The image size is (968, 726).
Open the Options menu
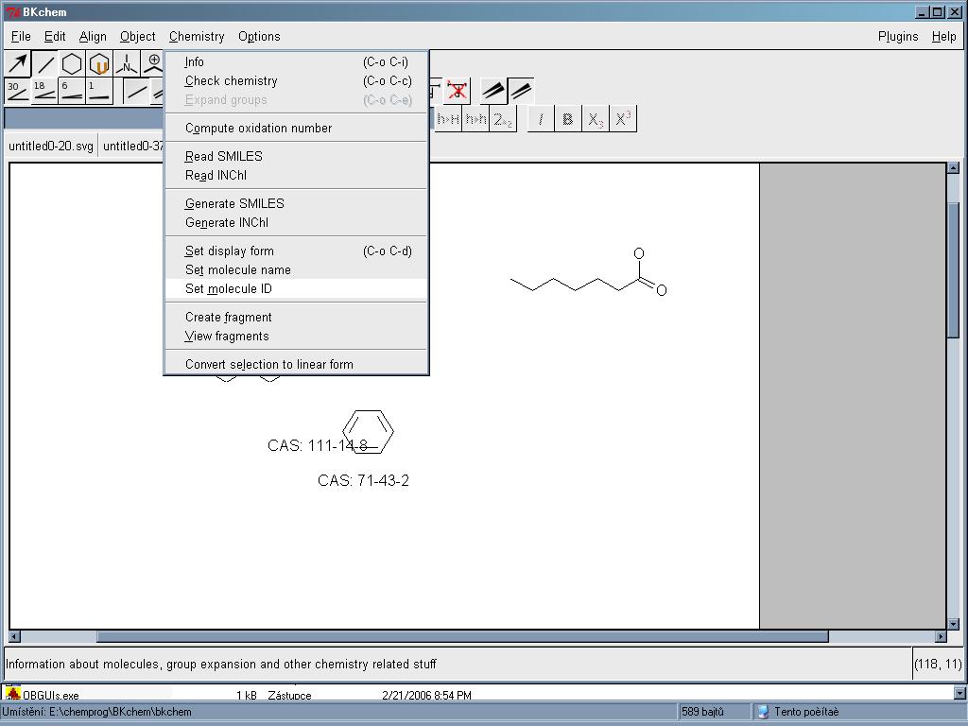click(x=259, y=37)
